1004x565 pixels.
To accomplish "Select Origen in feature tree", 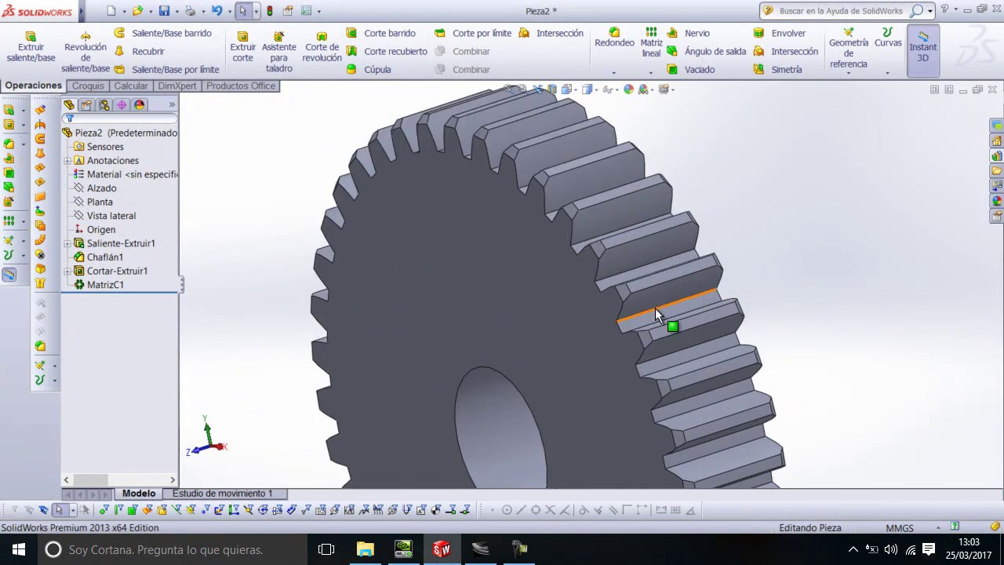I will click(x=100, y=229).
